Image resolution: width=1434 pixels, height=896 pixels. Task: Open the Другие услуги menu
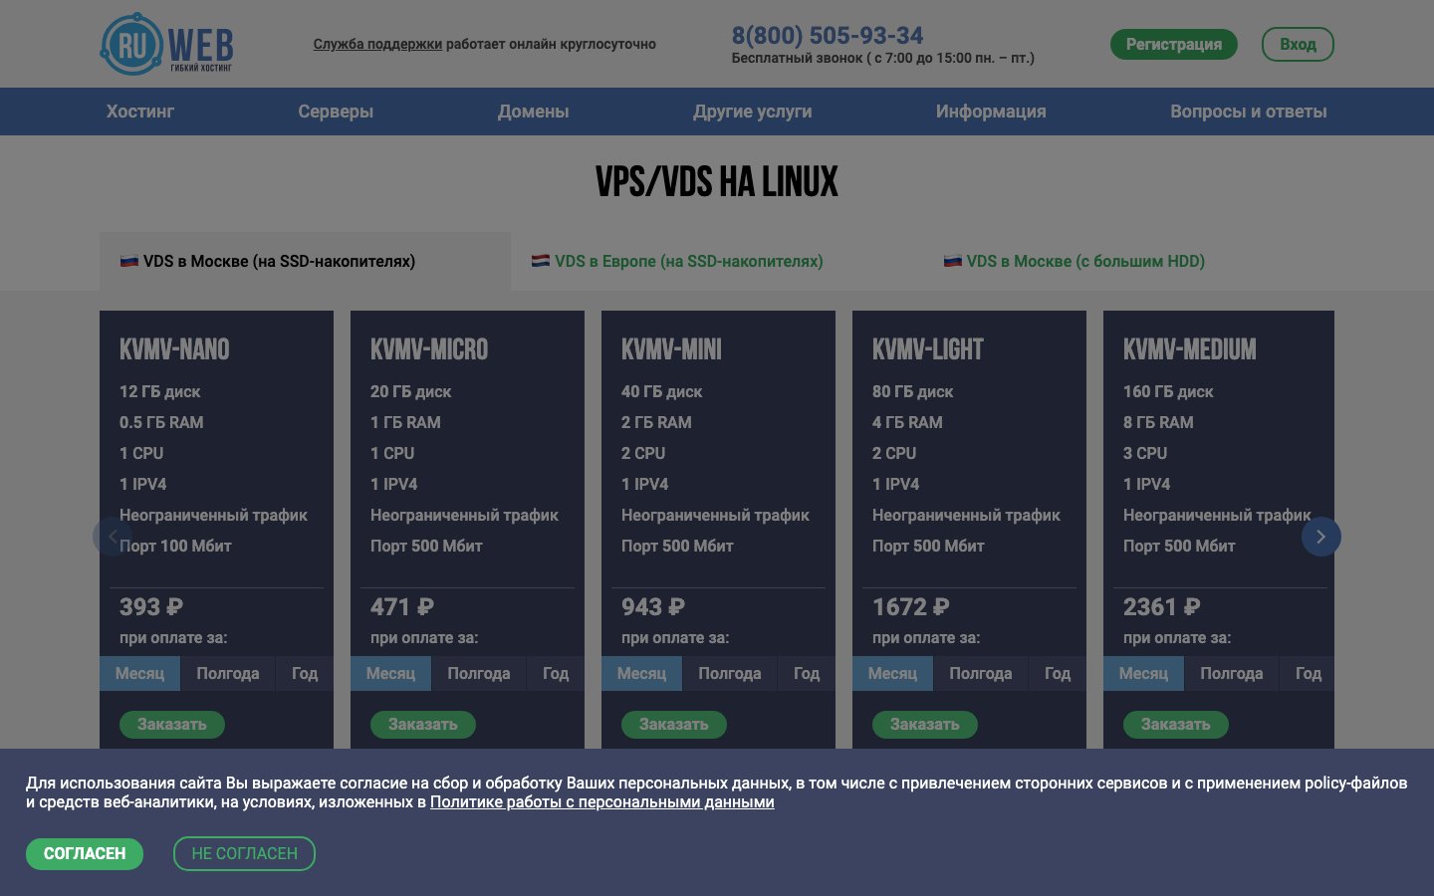(753, 112)
